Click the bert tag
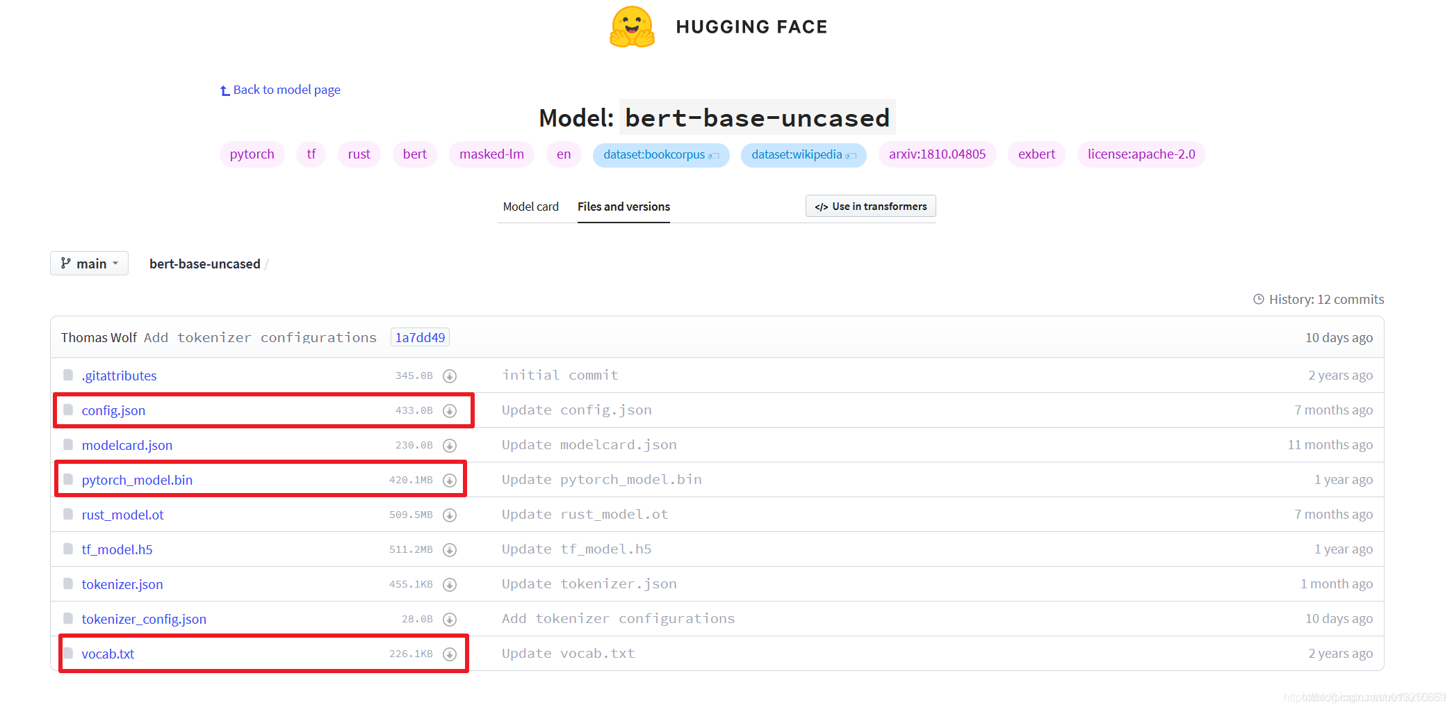 [415, 154]
